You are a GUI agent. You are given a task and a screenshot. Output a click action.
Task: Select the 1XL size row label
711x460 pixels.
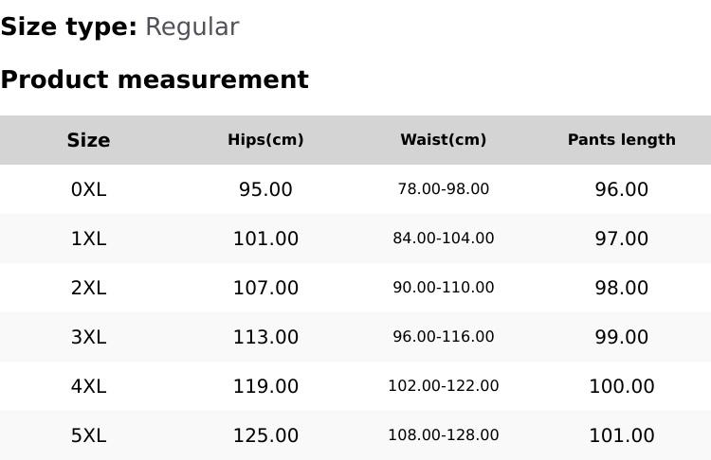[x=88, y=239]
